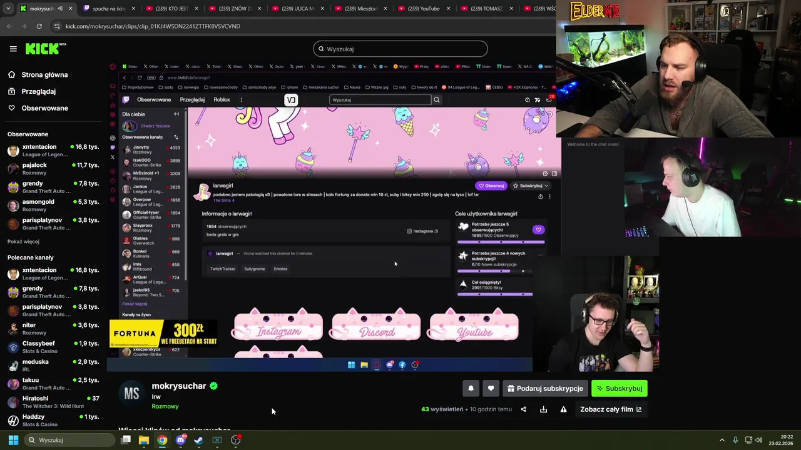This screenshot has width=801, height=450.
Task: Open Task View on taskbar
Action: pos(126,440)
